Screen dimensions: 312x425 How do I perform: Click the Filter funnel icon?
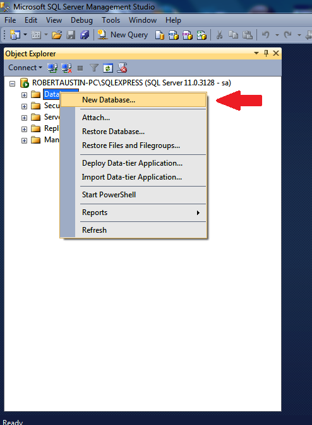pos(94,68)
